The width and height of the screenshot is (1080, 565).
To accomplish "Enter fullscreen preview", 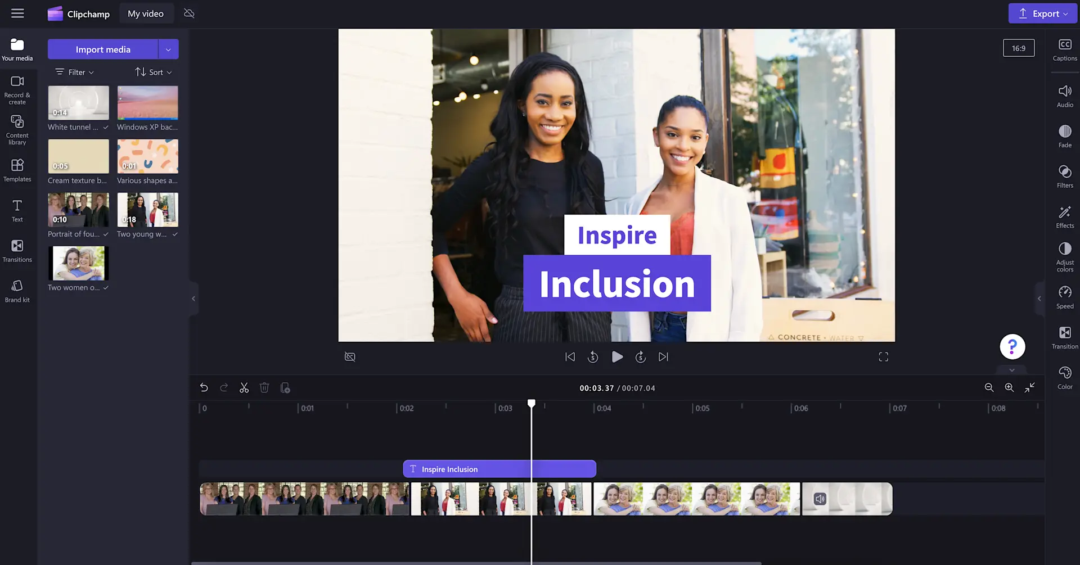I will 883,357.
